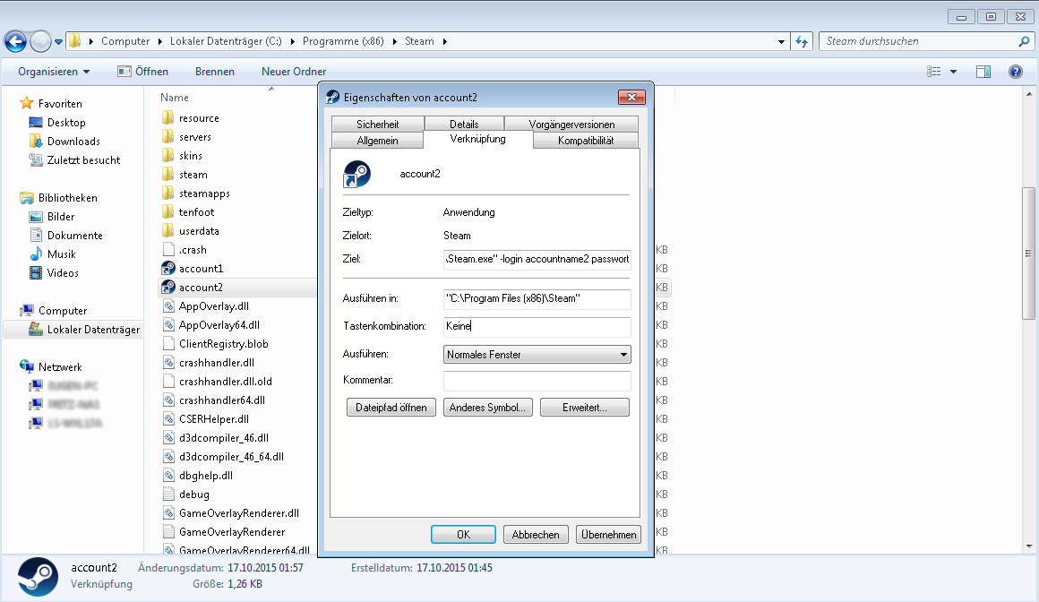
Task: Click the Dateipfad öffnen button
Action: pyautogui.click(x=391, y=407)
